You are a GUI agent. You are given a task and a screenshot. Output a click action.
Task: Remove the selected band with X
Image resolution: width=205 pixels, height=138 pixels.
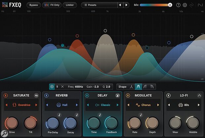[62, 87]
